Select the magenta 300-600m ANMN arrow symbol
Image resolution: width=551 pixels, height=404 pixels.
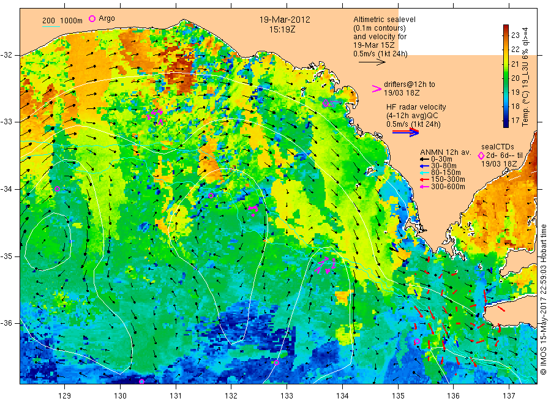[424, 187]
